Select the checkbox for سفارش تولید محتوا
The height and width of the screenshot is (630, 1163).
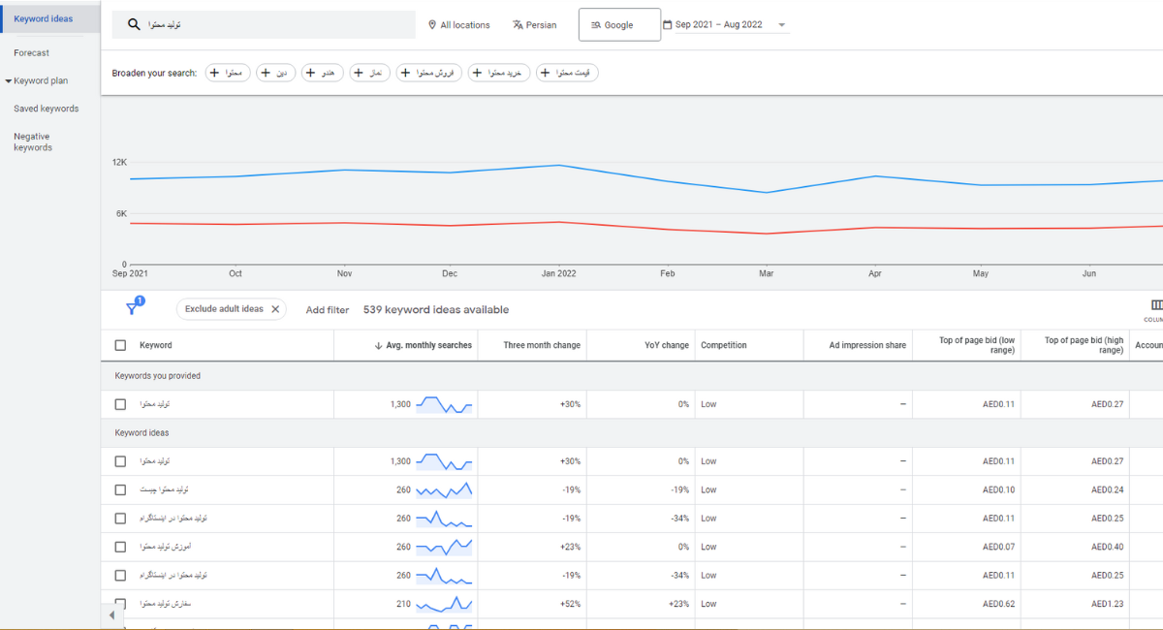(120, 604)
